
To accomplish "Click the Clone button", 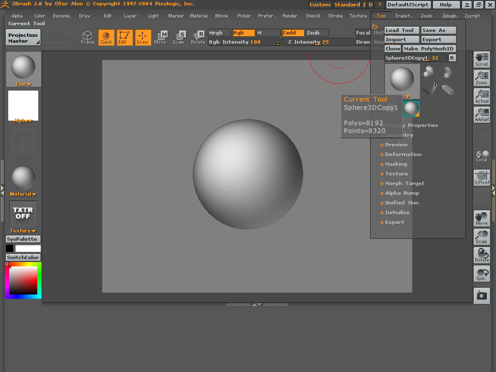I will pyautogui.click(x=393, y=49).
